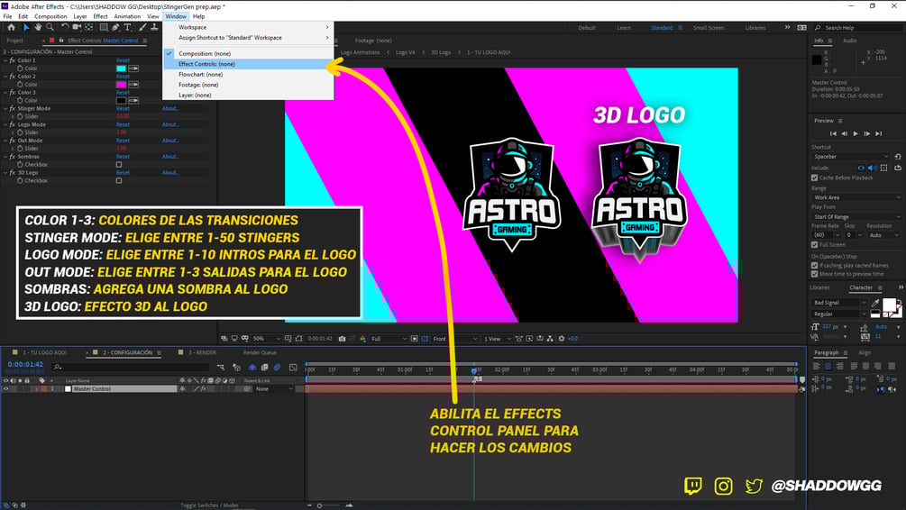Image resolution: width=906 pixels, height=510 pixels.
Task: Toggle Cache Before Playback checkbox
Action: pos(815,178)
